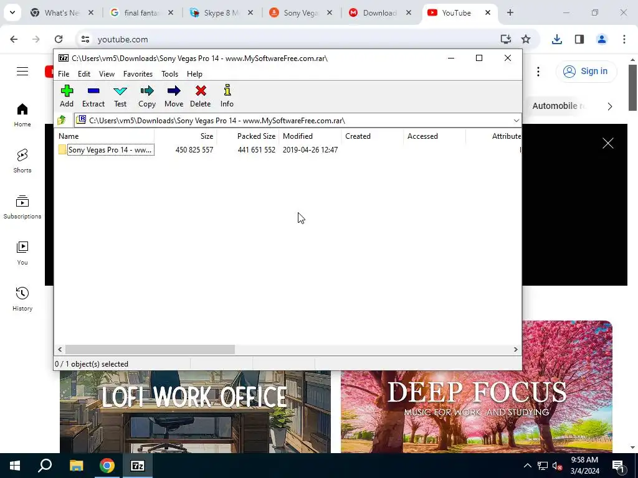Open Chrome's three-dot menu
The height and width of the screenshot is (478, 638).
point(624,39)
